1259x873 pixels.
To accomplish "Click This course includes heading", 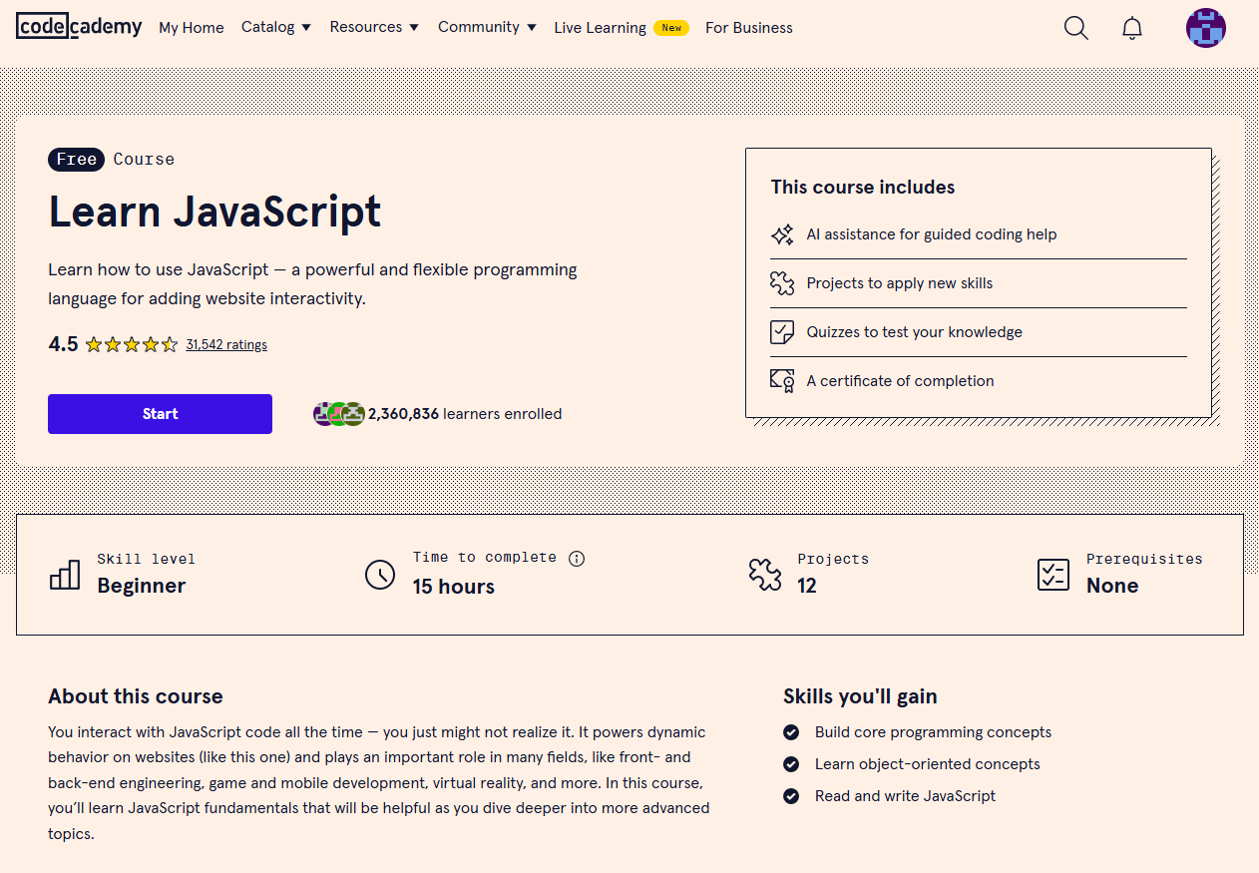I will tap(863, 188).
